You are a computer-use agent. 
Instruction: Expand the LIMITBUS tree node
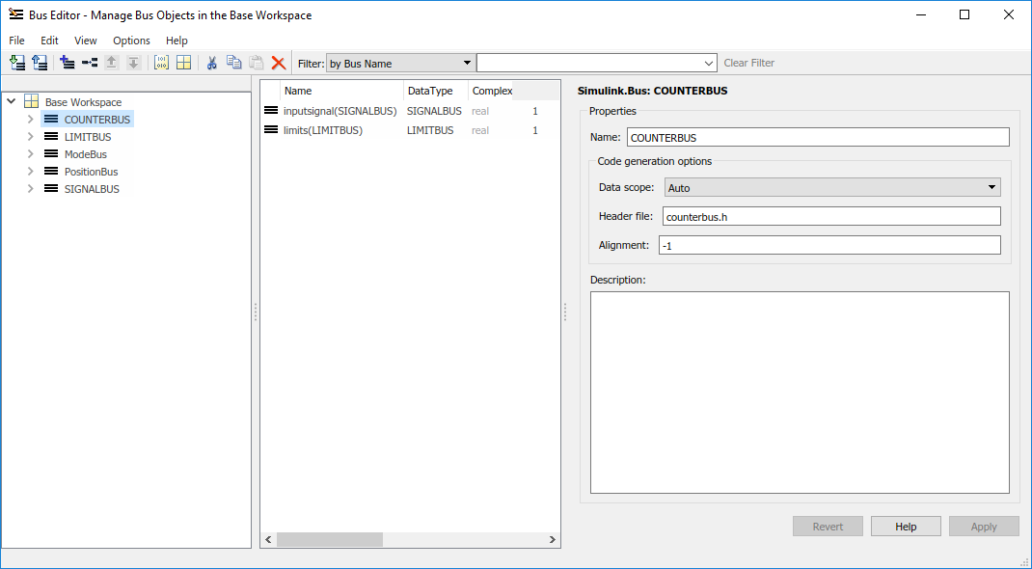30,136
